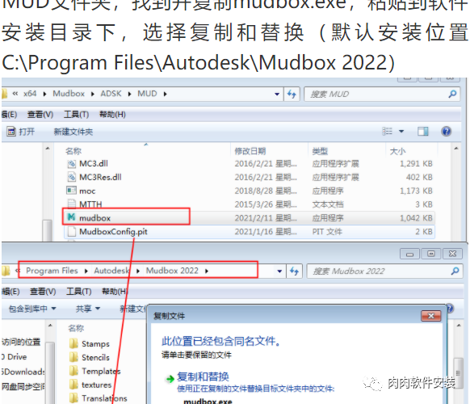Screen dimensions: 470x404
Task: Expand arrow after MUD in breadcrumb
Action: [x=166, y=95]
